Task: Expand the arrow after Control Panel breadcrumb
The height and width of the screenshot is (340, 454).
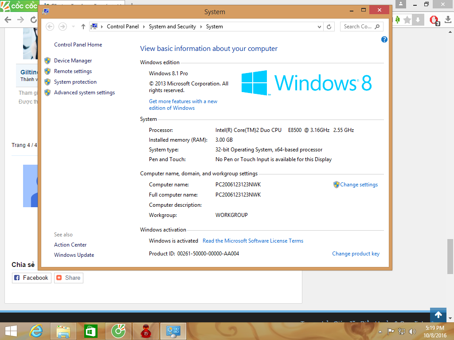Action: click(x=144, y=27)
